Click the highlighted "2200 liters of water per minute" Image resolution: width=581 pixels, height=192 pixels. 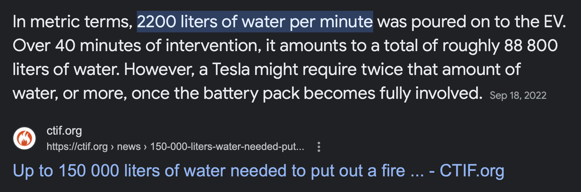[x=255, y=22]
